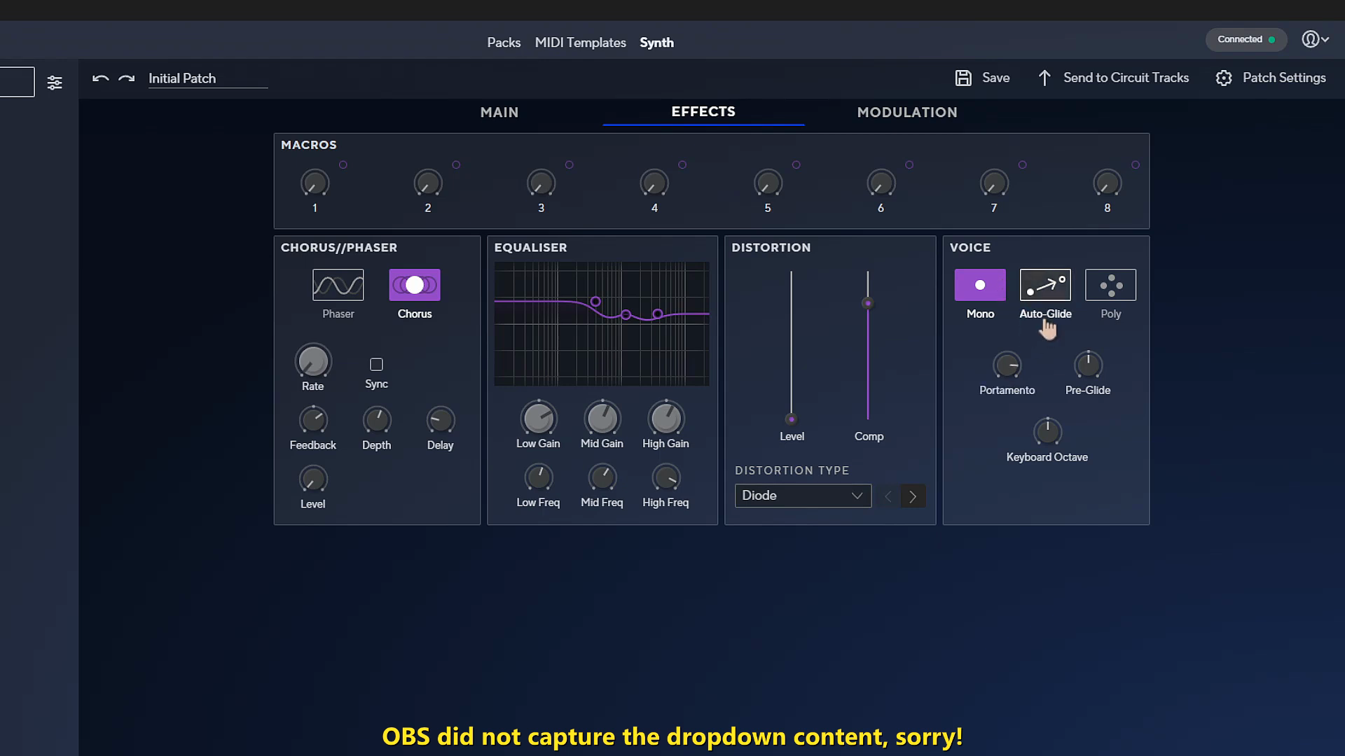Screen dimensions: 1345x756
Task: Click the Distortion Comp slider handle
Action: tap(868, 303)
